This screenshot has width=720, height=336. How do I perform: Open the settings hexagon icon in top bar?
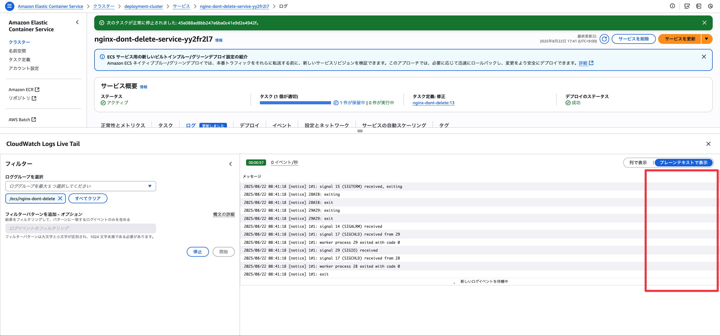[710, 6]
